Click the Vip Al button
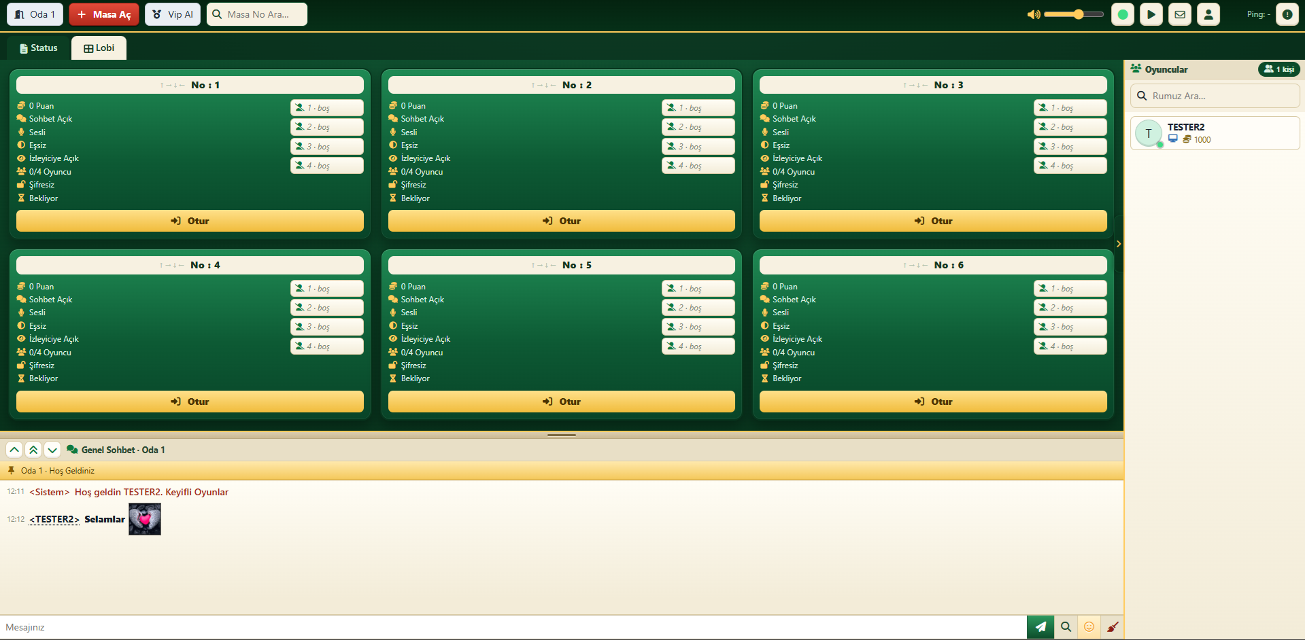Viewport: 1305px width, 640px height. click(x=173, y=14)
